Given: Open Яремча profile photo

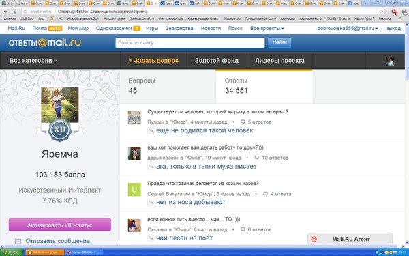Looking at the screenshot, I should point(60,104).
